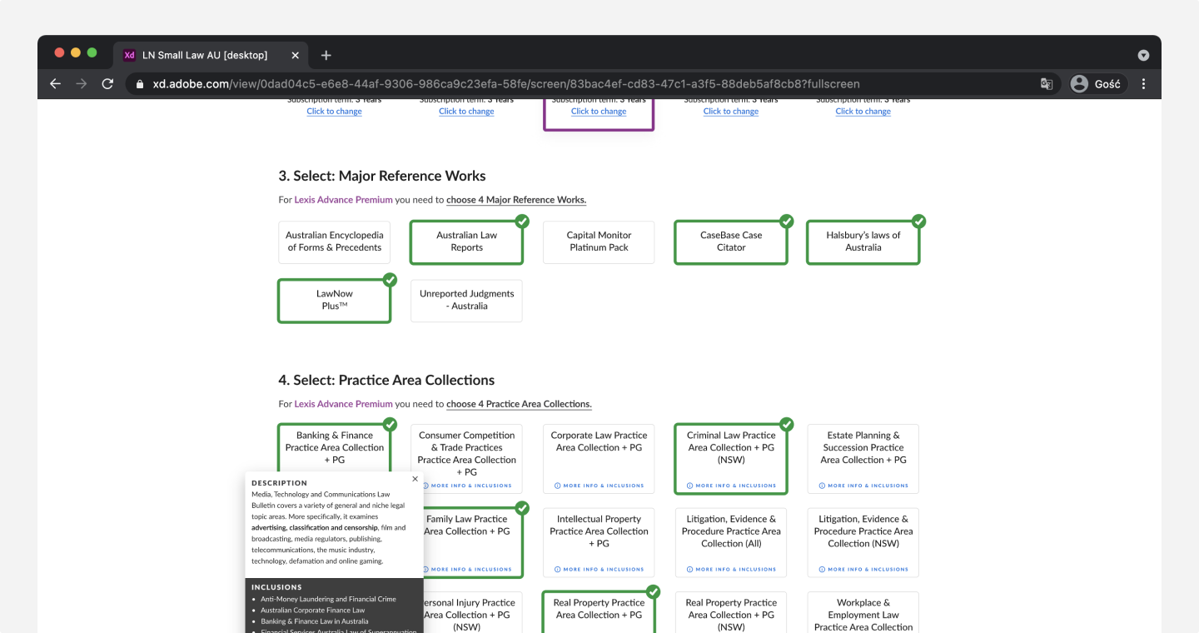
Task: Show More Info for Estate Planning collection
Action: (x=863, y=486)
